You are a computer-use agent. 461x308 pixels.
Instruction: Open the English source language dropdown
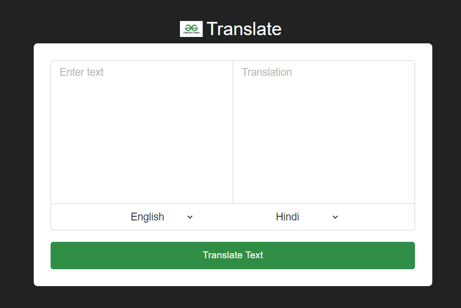pyautogui.click(x=162, y=217)
